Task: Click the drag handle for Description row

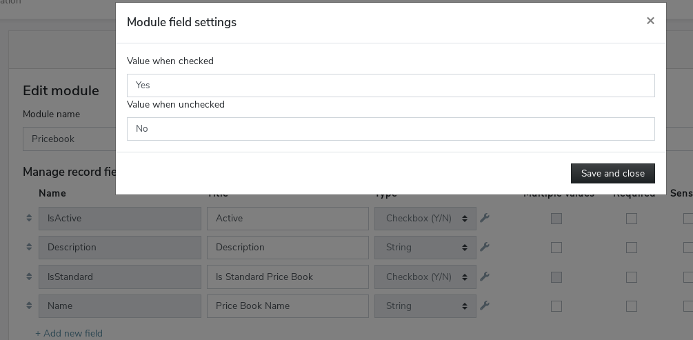Action: click(x=29, y=247)
